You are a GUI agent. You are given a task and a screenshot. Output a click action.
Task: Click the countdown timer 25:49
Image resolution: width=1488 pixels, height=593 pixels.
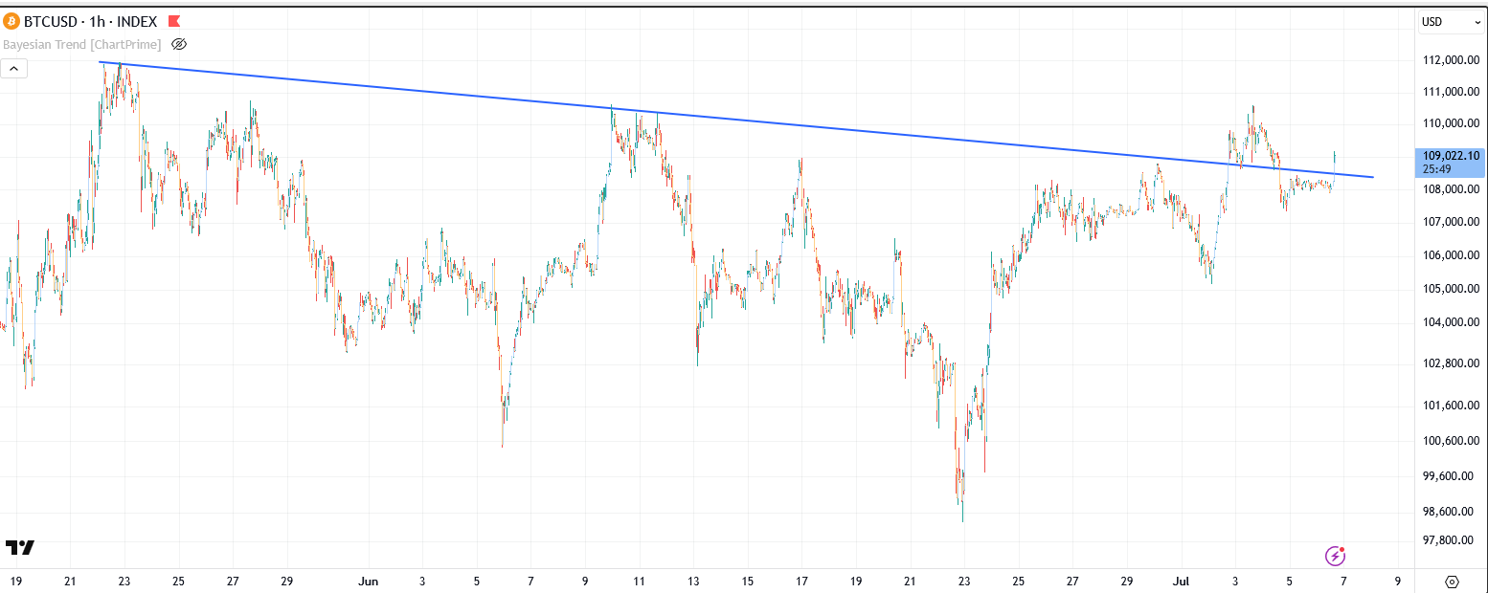(x=1436, y=169)
